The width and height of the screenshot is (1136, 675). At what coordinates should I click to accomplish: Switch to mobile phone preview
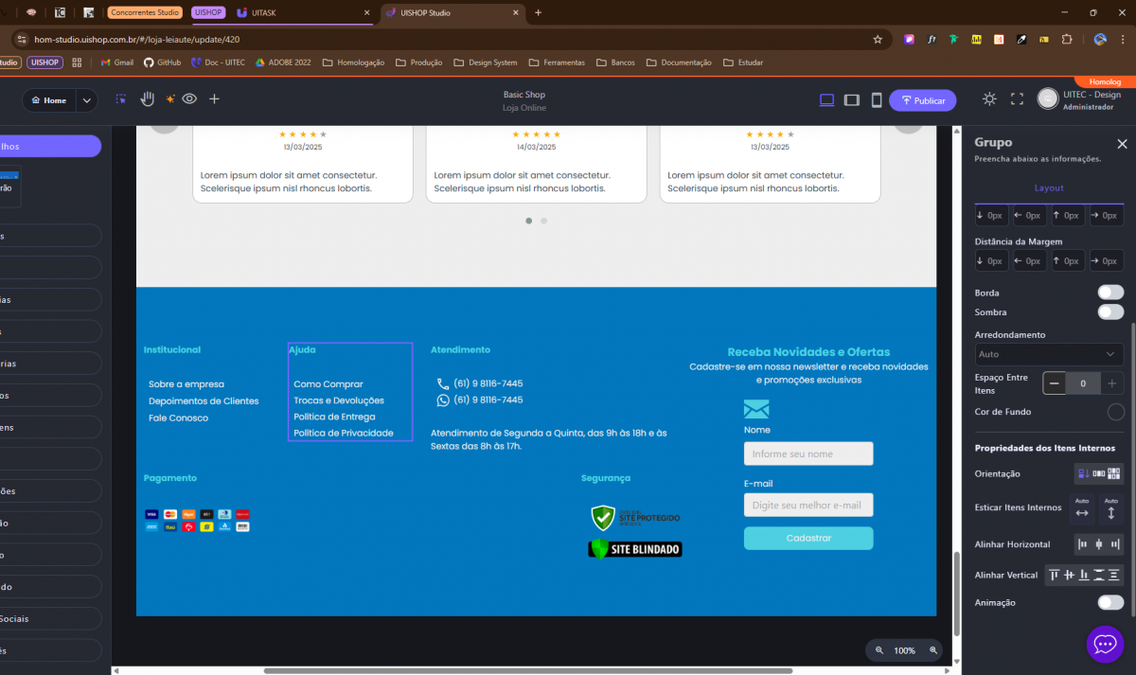pyautogui.click(x=877, y=100)
